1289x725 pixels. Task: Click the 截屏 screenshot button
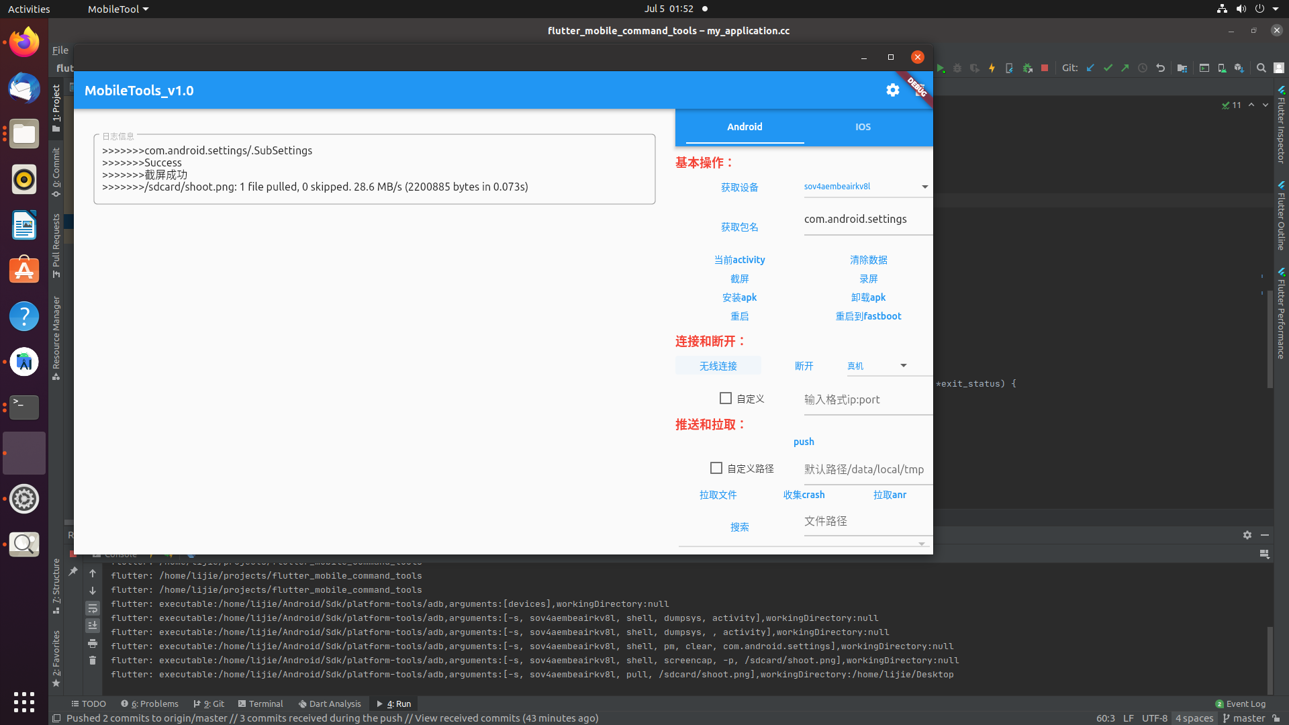tap(739, 279)
